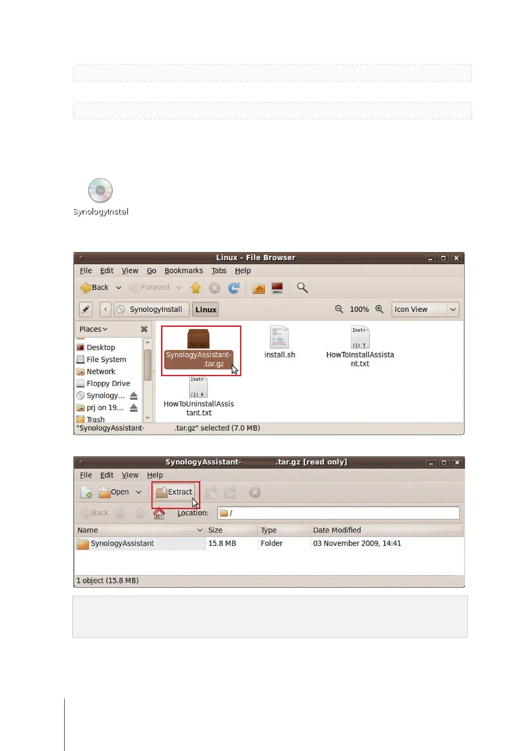Viewport: 531px width, 751px height.
Task: Open the File menu in archive window
Action: point(86,475)
